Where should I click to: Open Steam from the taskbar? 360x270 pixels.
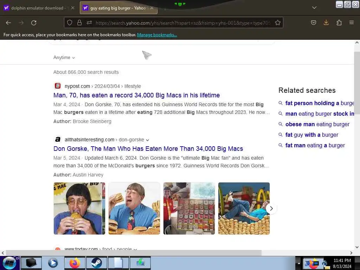[x=96, y=263]
